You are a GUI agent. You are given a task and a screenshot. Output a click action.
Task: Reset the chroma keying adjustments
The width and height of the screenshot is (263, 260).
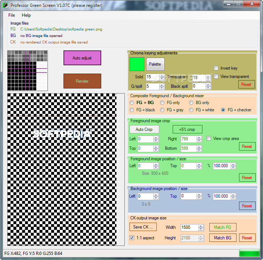point(246,84)
